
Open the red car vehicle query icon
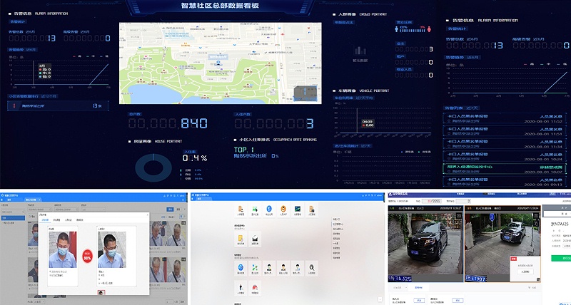254,286
